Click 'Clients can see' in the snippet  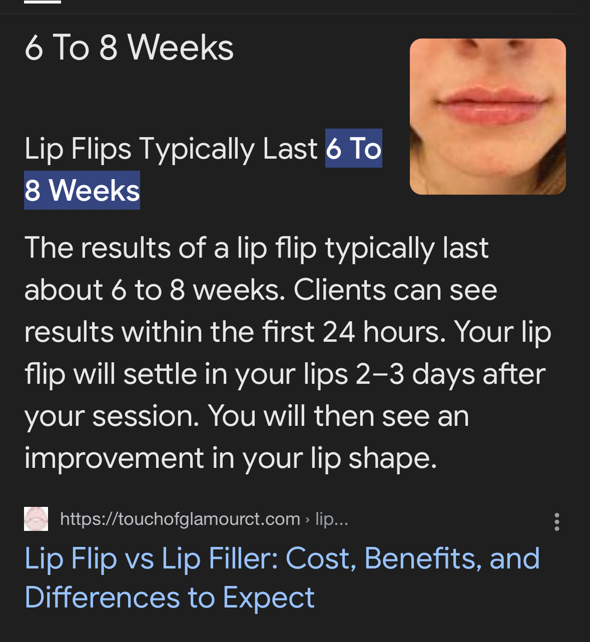(x=395, y=290)
